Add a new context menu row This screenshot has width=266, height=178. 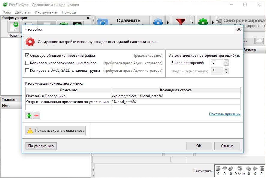[29, 116]
